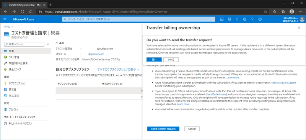Screen dimensions: 306x140
Task: Click 自分のサブスクリプション heading
Action: click(x=72, y=69)
